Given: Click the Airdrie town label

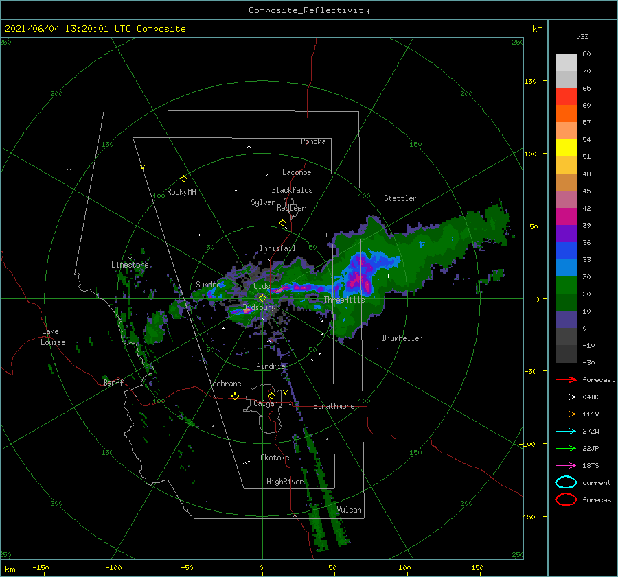Looking at the screenshot, I should point(271,366).
